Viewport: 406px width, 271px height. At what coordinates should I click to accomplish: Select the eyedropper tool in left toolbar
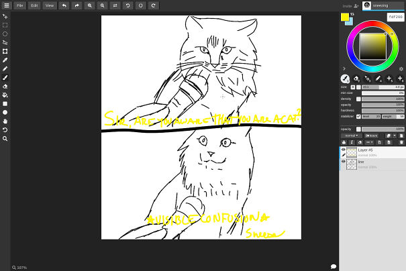5,60
